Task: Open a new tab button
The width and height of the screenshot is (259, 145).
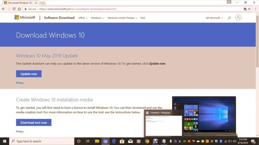Action: pyautogui.click(x=43, y=3)
